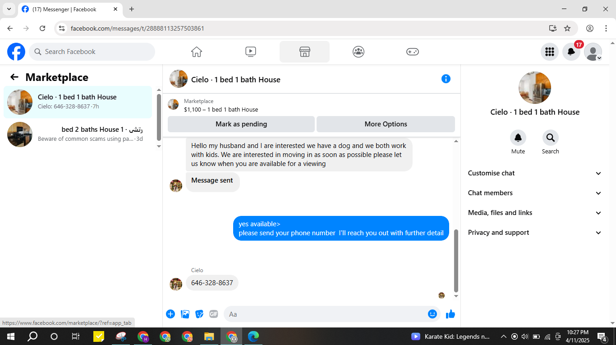Viewport: 616px width, 345px height.
Task: Click the blue 'yes available' message
Action: [x=341, y=229]
